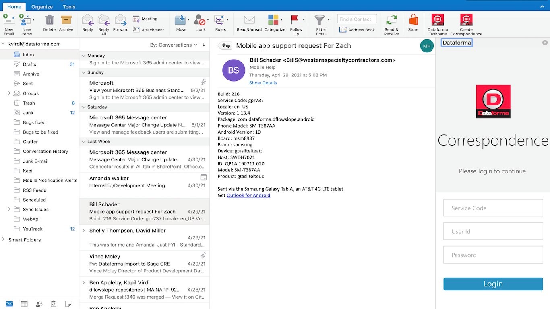Viewport: 550px width, 309px height.
Task: Focus the Service Code field
Action: pyautogui.click(x=493, y=208)
